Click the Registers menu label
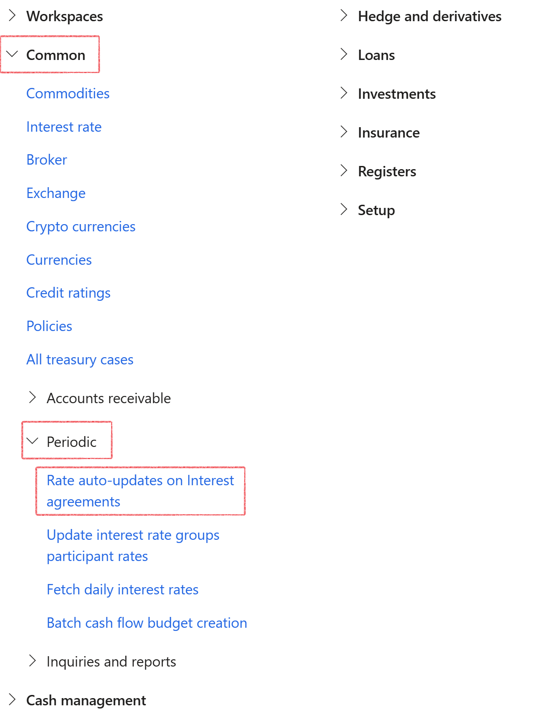The image size is (544, 722). [x=387, y=171]
